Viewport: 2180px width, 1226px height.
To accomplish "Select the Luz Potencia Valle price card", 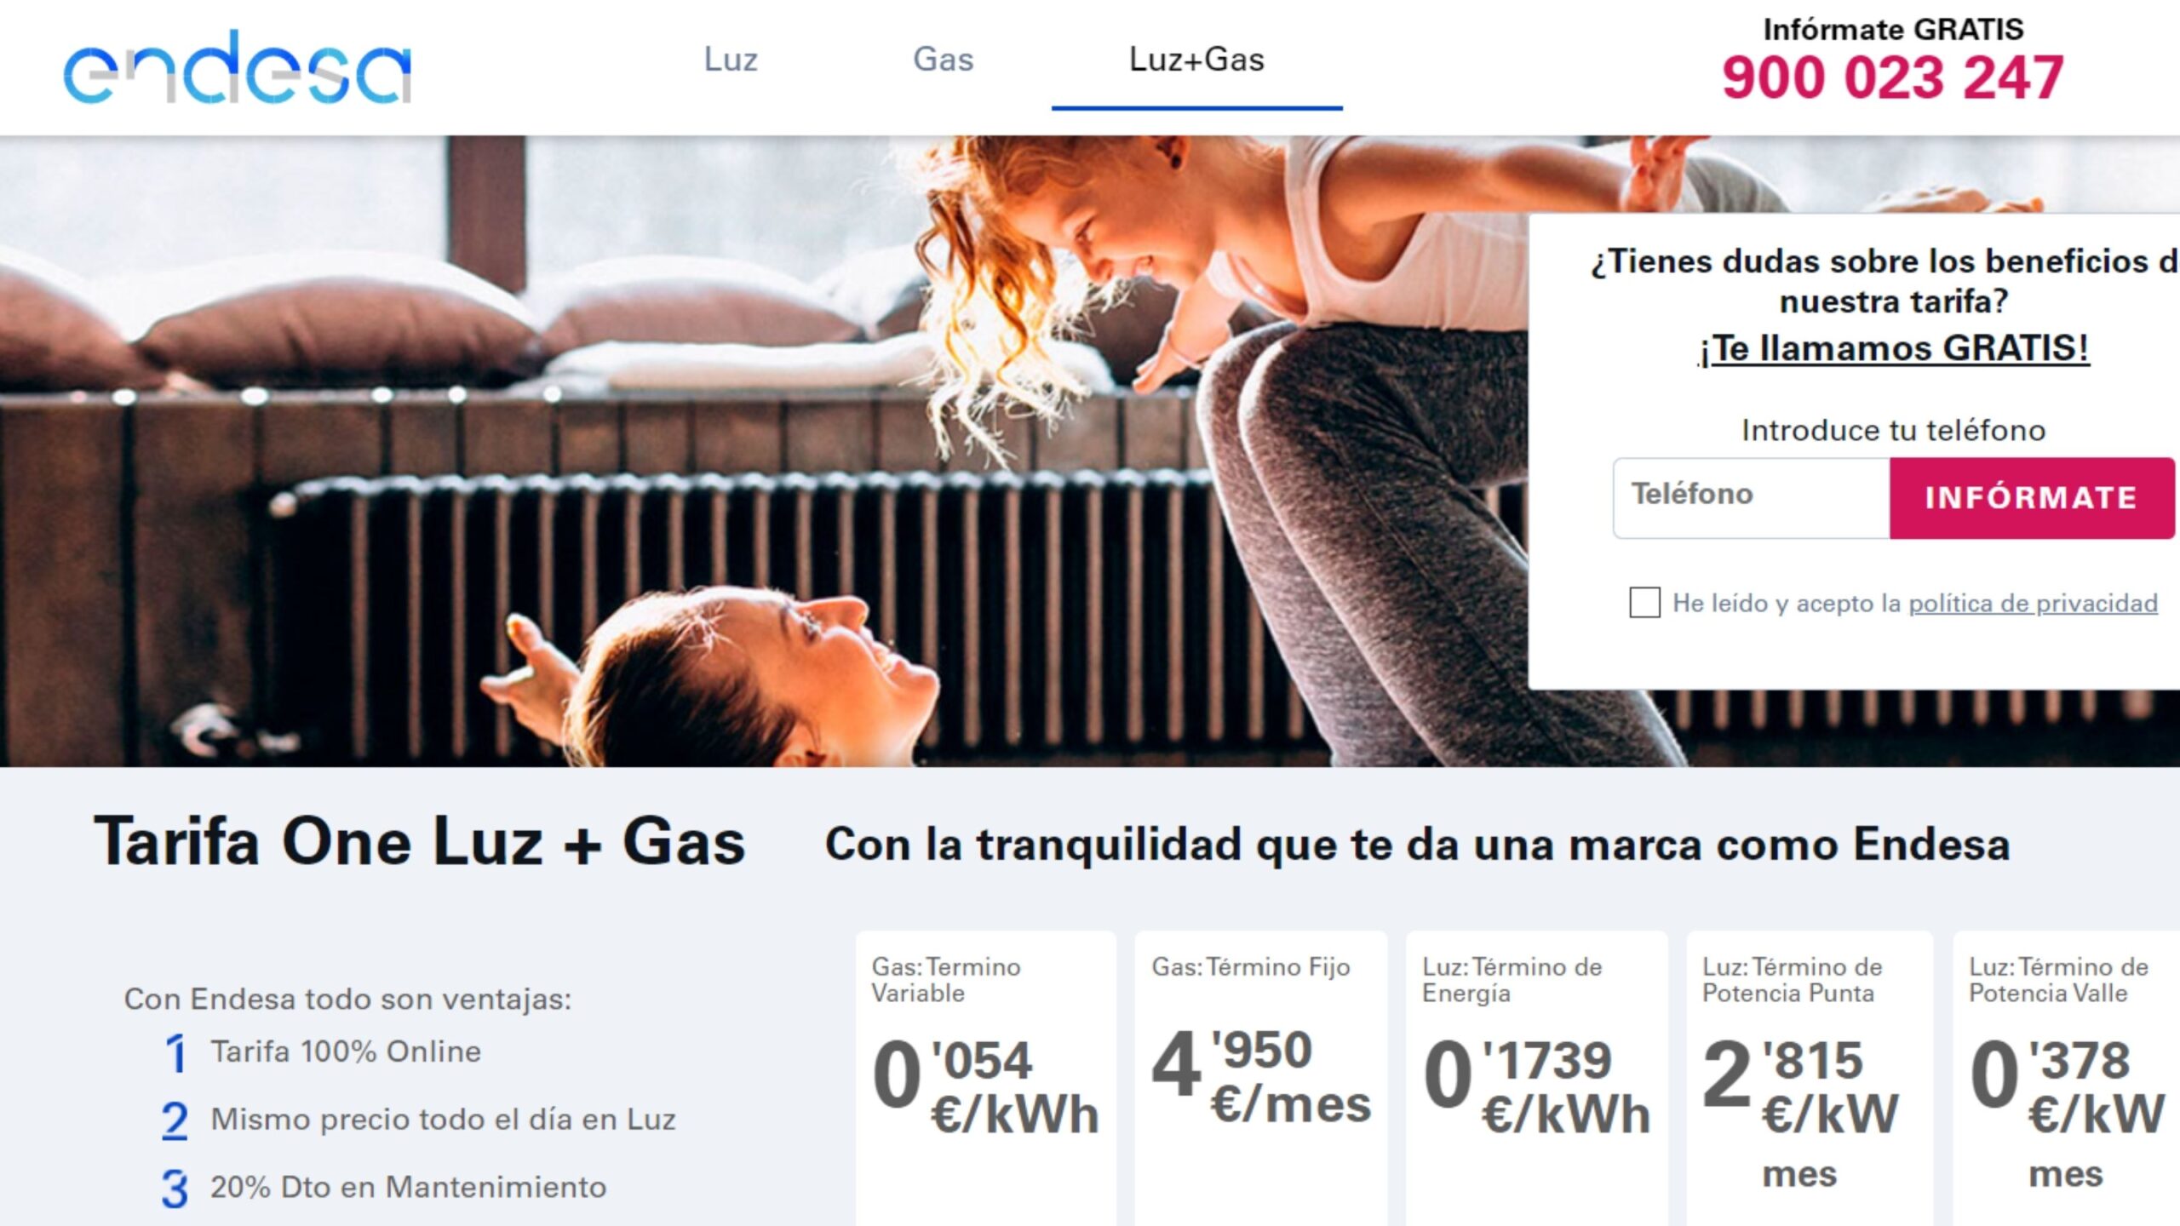I will point(2066,1078).
